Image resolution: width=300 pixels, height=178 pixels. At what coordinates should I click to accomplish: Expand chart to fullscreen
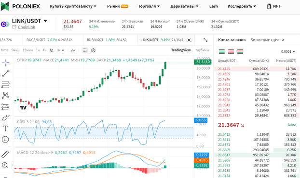[x=205, y=40]
